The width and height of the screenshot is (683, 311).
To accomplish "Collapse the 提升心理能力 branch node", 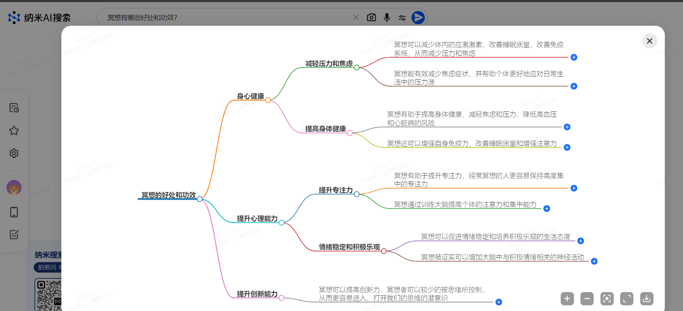I will [x=282, y=223].
